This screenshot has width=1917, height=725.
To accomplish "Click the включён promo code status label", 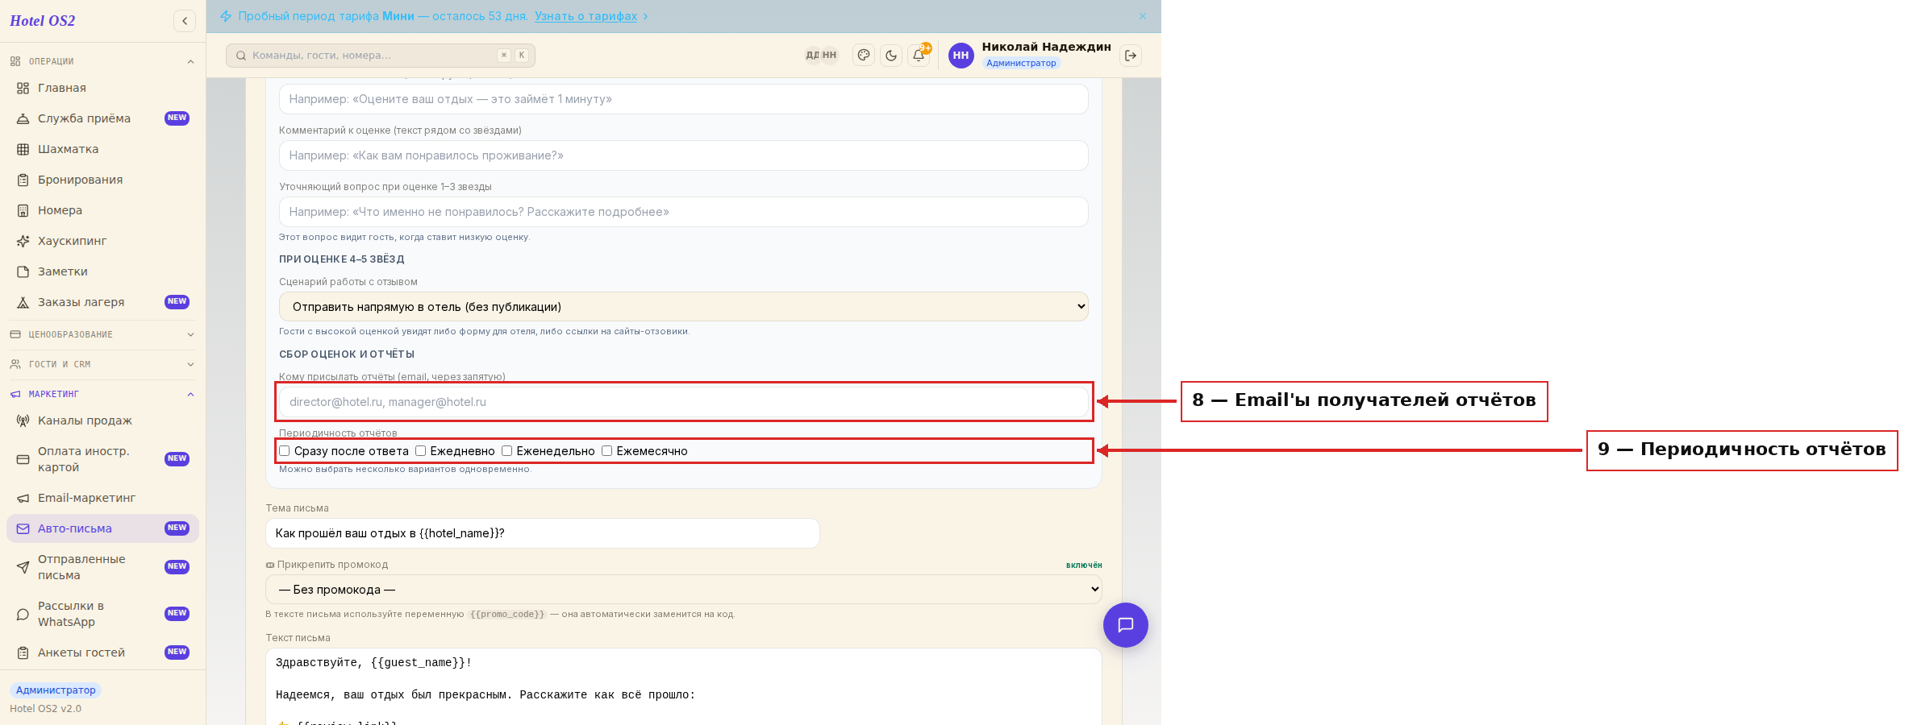I will [x=1084, y=565].
